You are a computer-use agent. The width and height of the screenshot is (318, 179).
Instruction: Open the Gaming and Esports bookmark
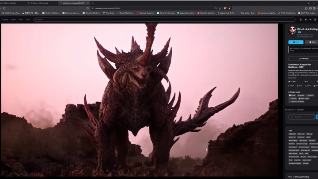(x=267, y=13)
